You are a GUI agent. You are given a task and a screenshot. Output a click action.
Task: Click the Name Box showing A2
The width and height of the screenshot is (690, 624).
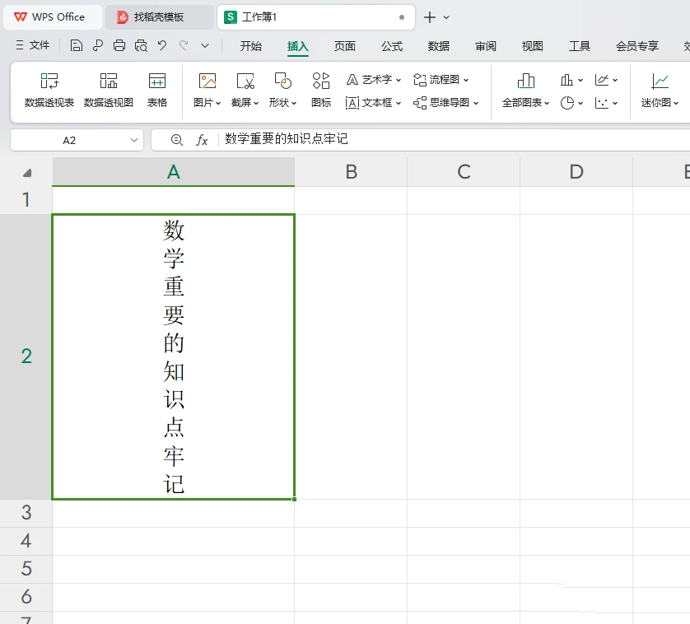(69, 141)
